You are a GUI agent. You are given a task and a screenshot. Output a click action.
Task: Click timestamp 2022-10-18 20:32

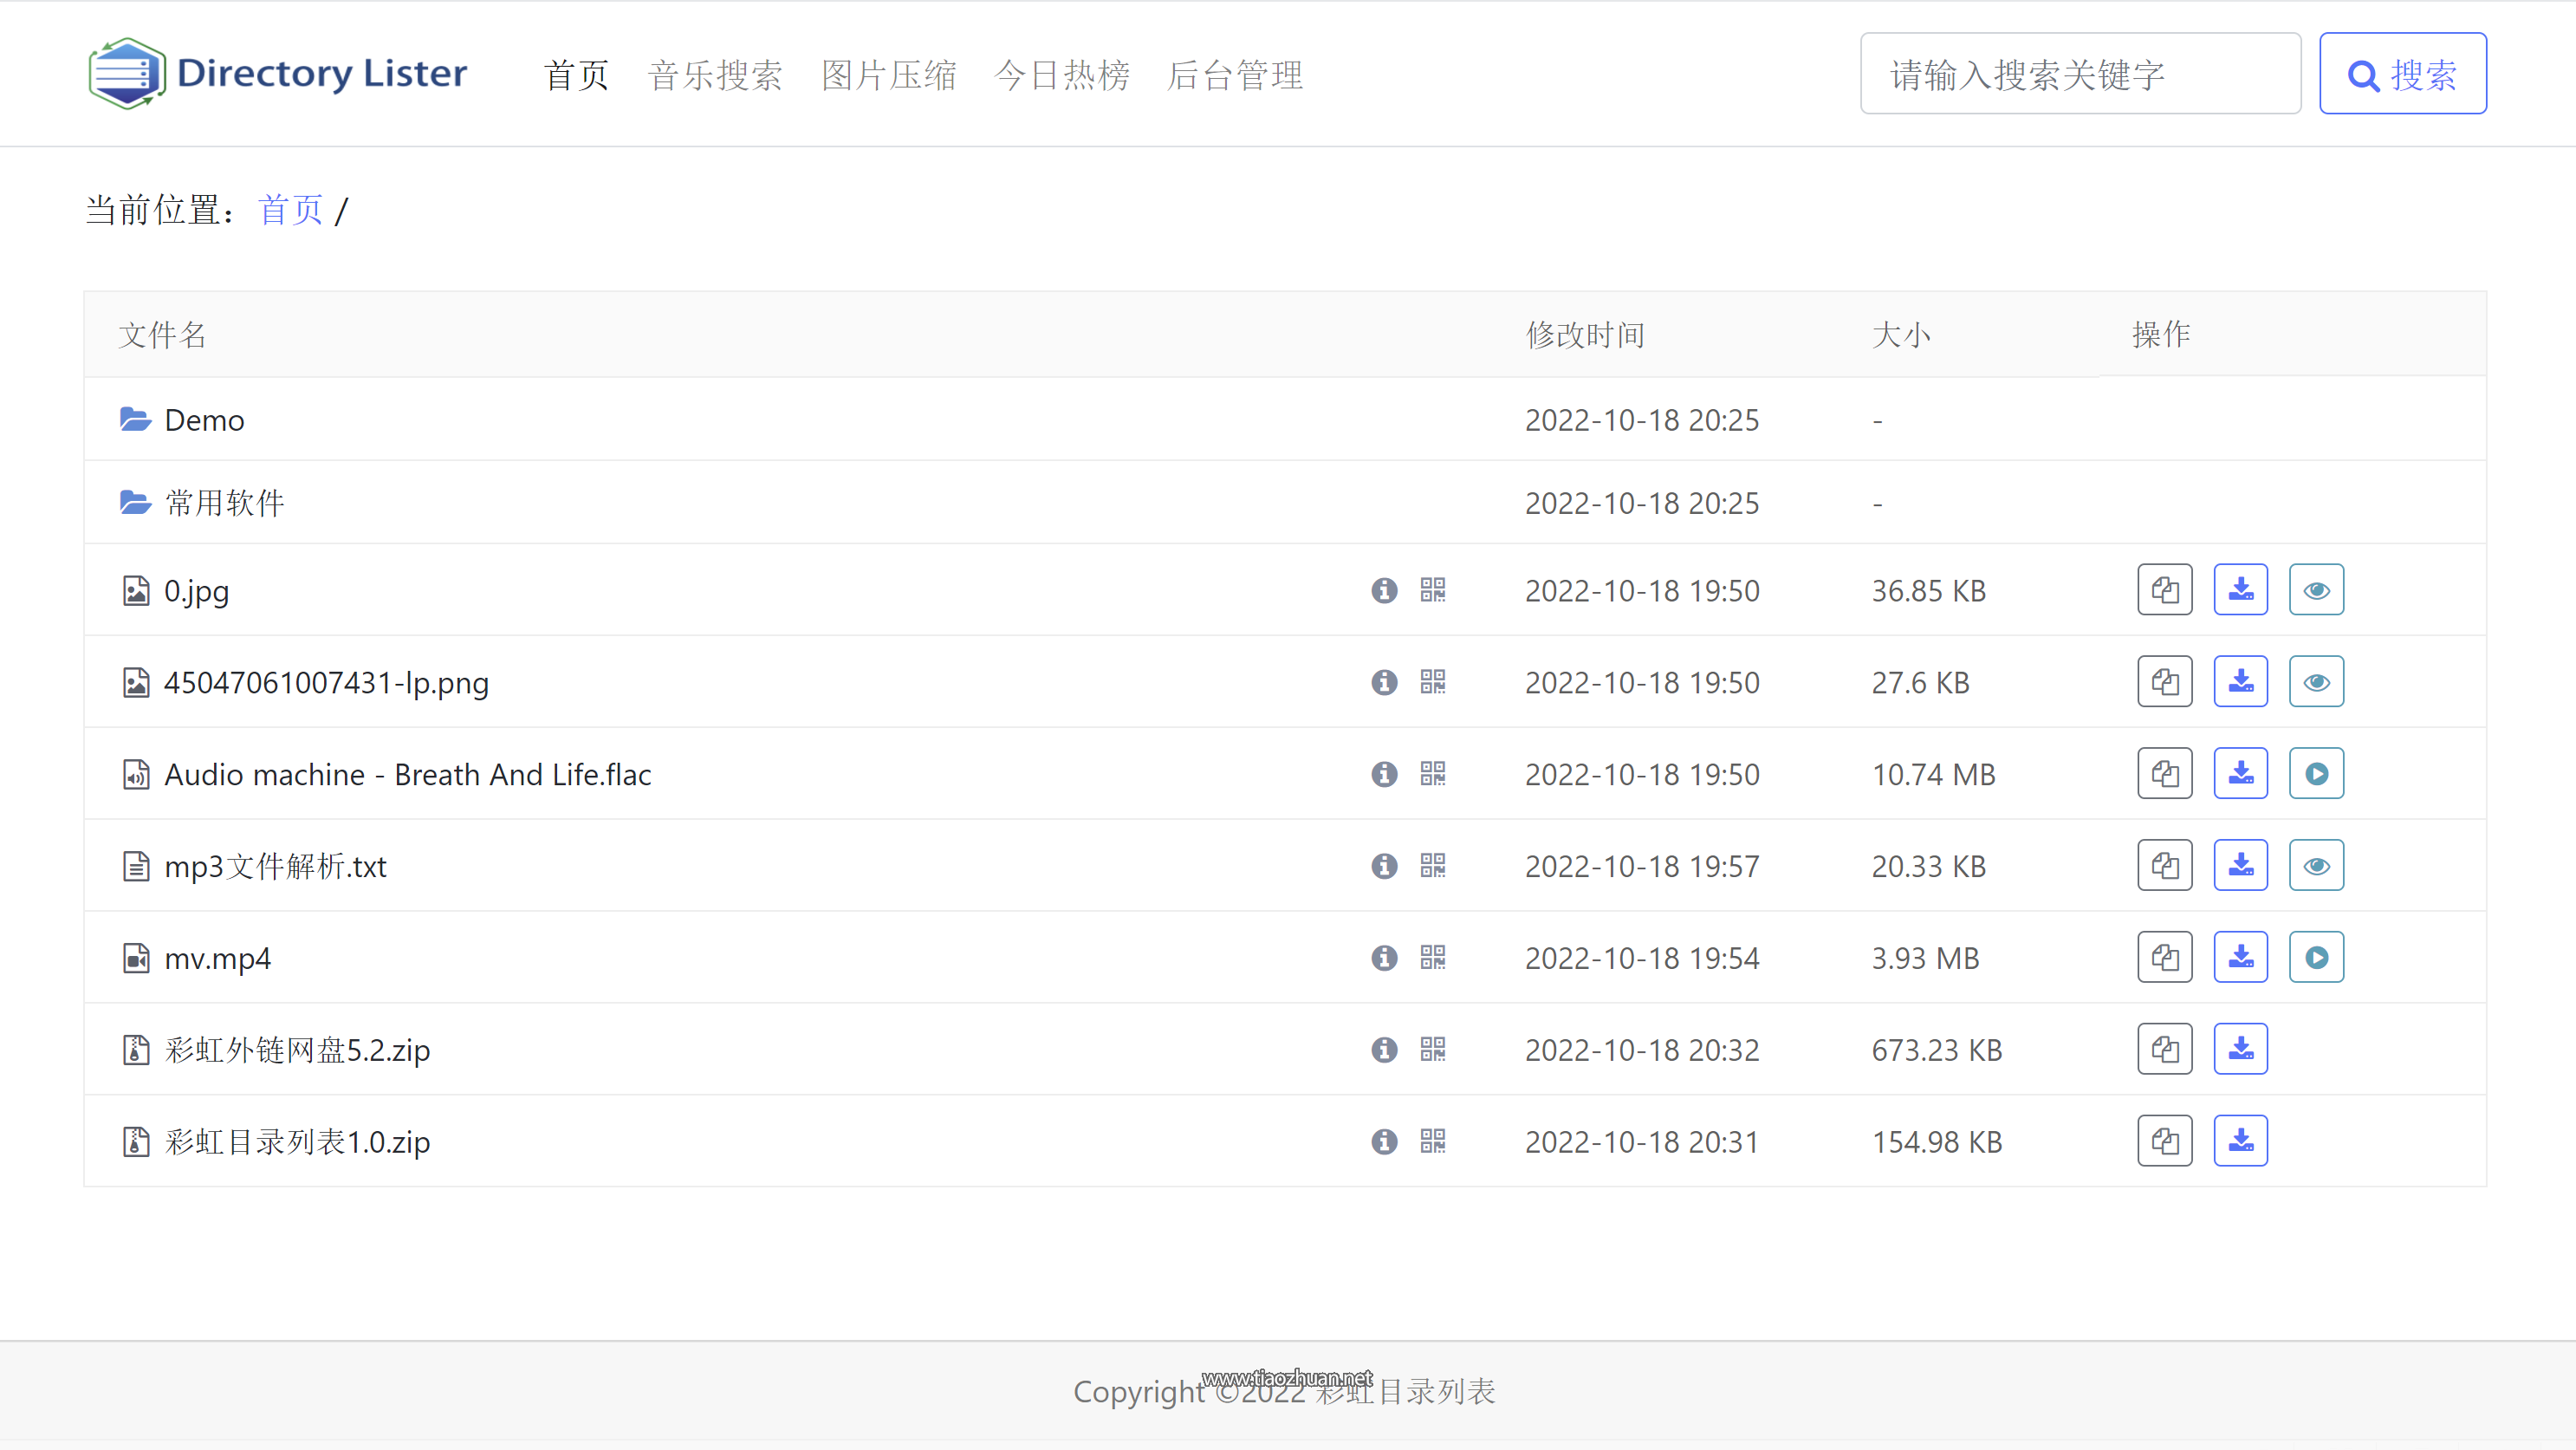[1642, 1051]
